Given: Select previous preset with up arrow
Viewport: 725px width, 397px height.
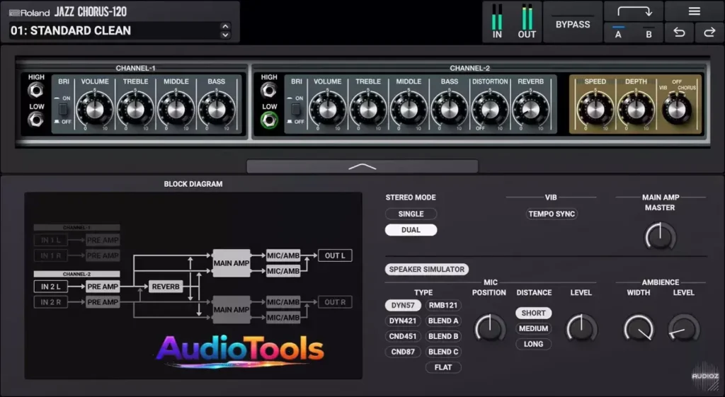Looking at the screenshot, I should [x=225, y=26].
